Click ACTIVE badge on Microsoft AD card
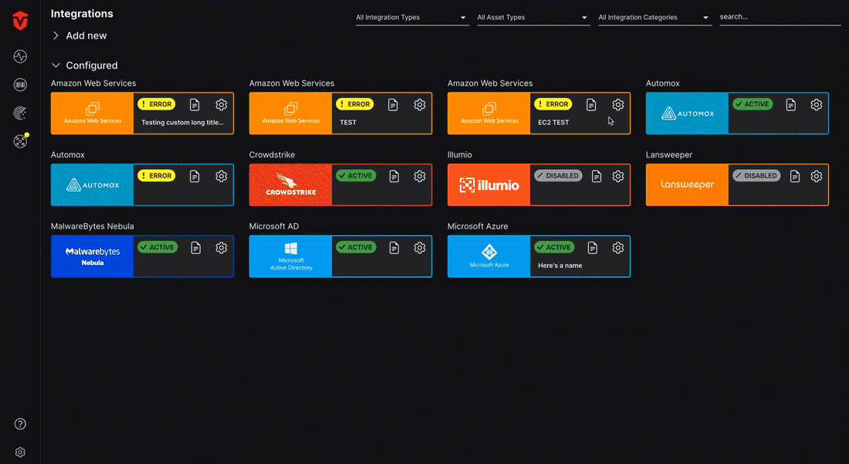The height and width of the screenshot is (464, 849). click(356, 247)
